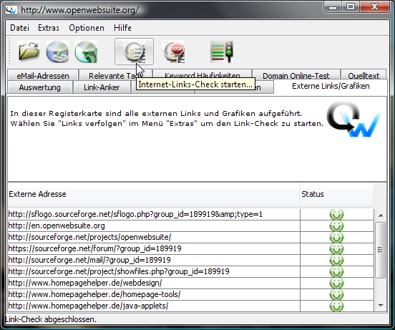Click smiley status of sflogo.sourceforge.net row
This screenshot has height=330, width=395.
pos(336,214)
